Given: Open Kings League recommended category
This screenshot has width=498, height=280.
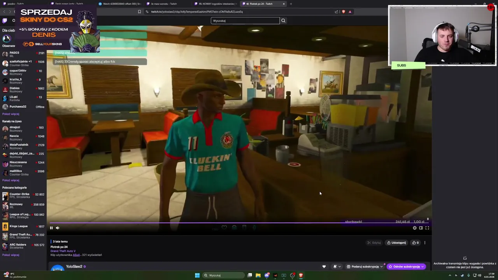Looking at the screenshot, I should click(23, 226).
